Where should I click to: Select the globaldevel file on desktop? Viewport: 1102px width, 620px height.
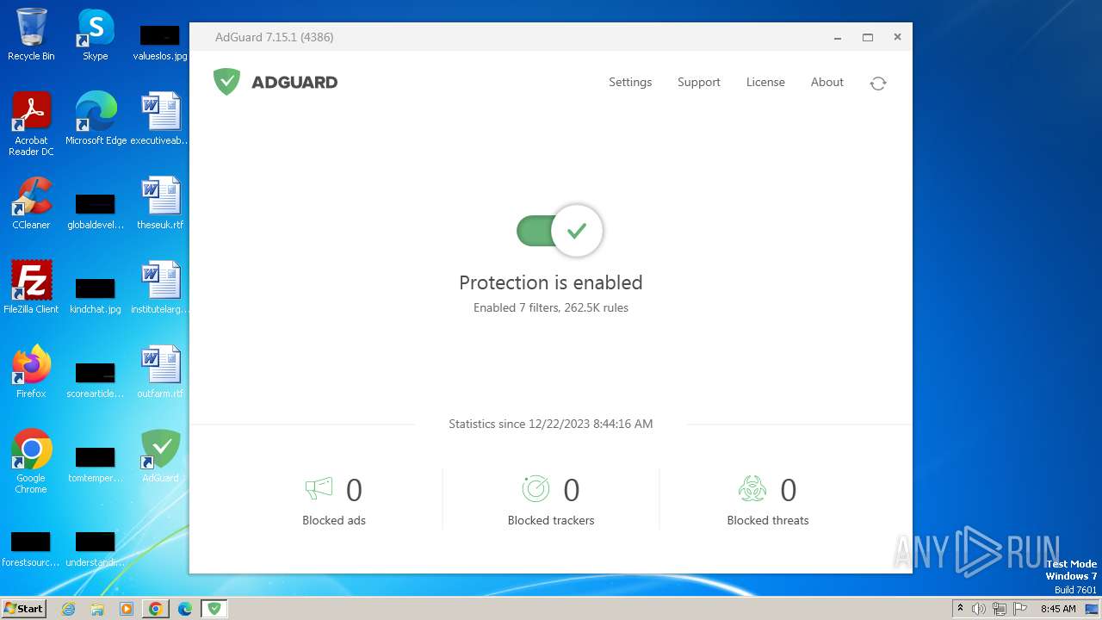(96, 211)
